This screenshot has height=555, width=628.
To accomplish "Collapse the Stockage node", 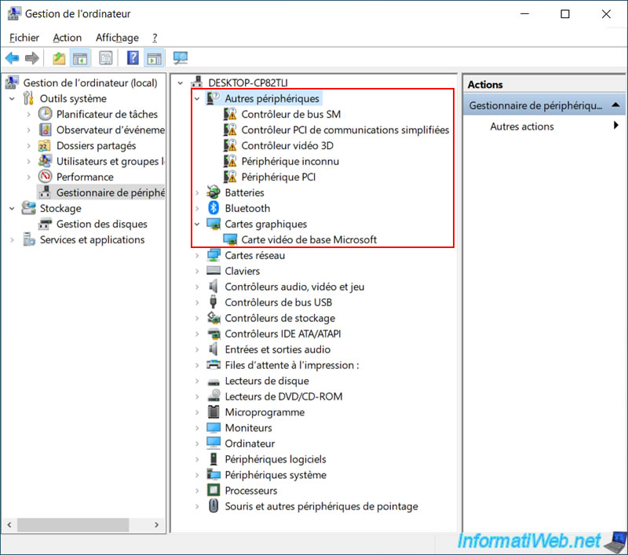I will 12,208.
